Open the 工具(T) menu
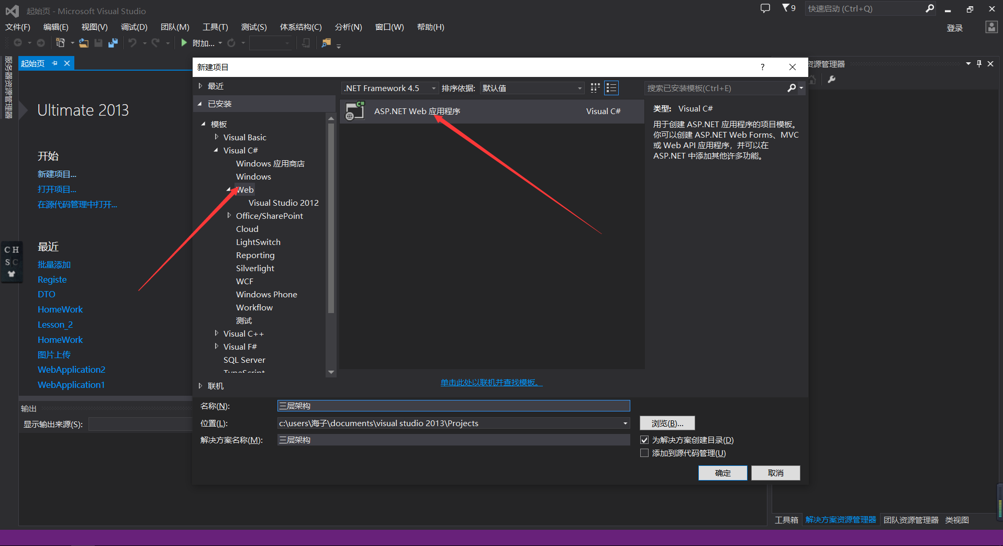 click(x=215, y=27)
